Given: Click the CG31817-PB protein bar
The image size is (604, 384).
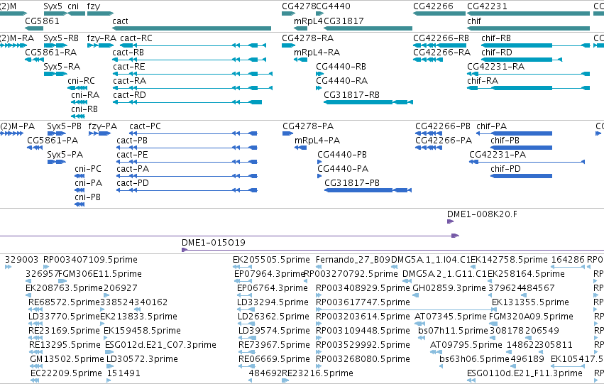Looking at the screenshot, I should [368, 190].
